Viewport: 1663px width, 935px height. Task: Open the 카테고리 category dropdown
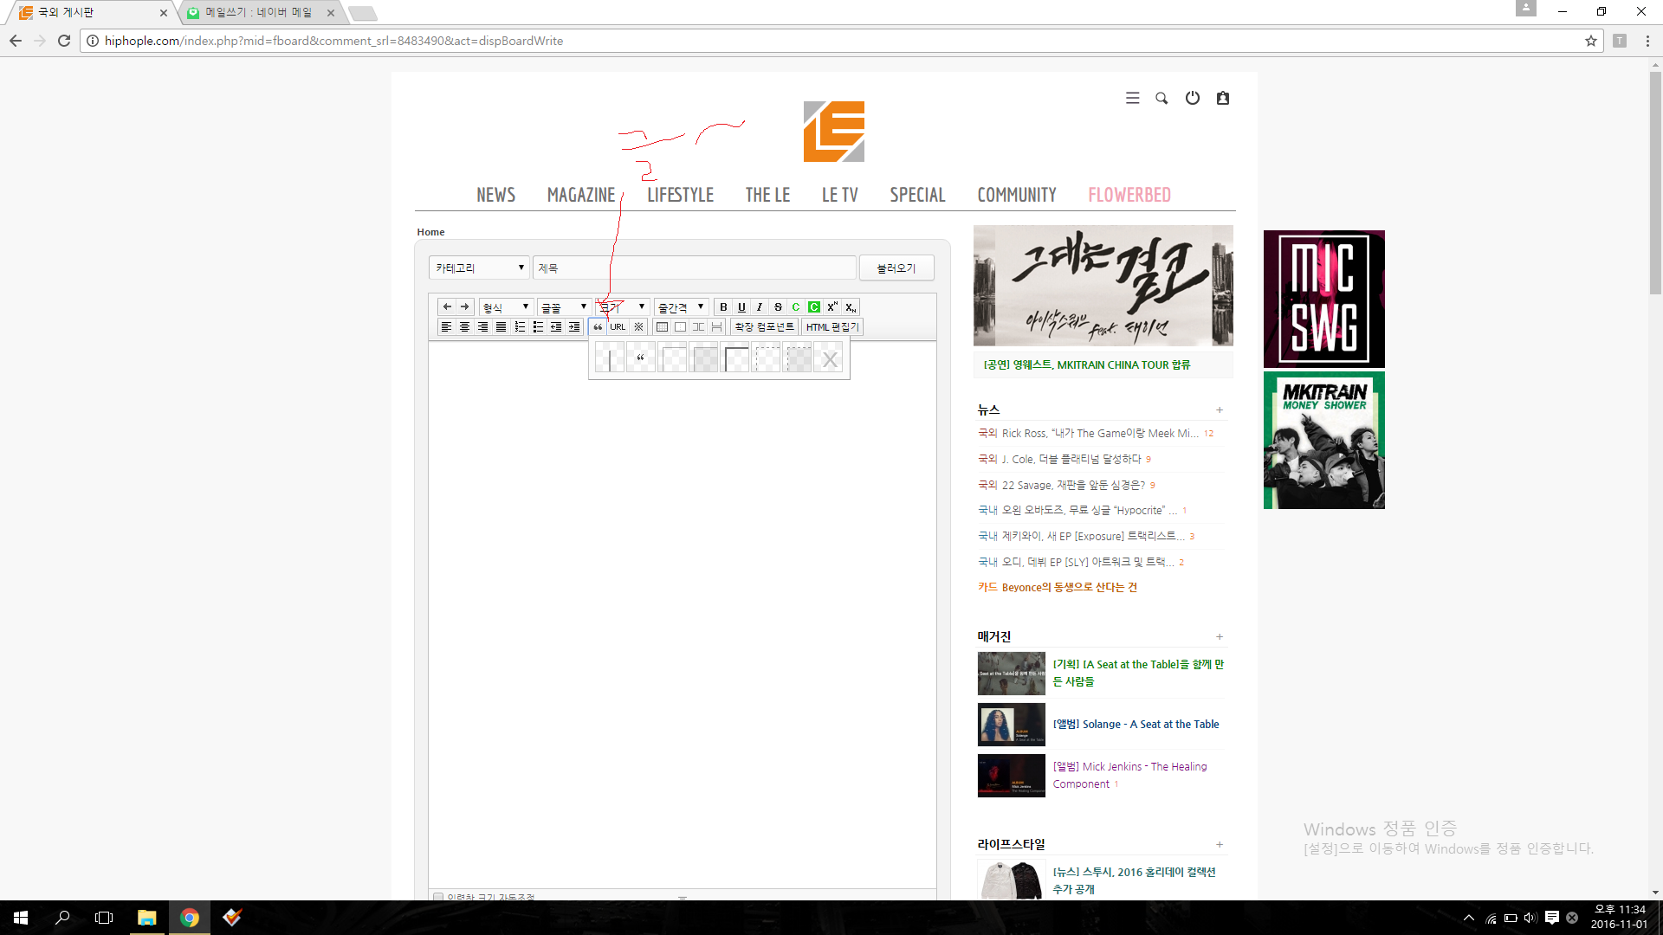[x=479, y=268]
